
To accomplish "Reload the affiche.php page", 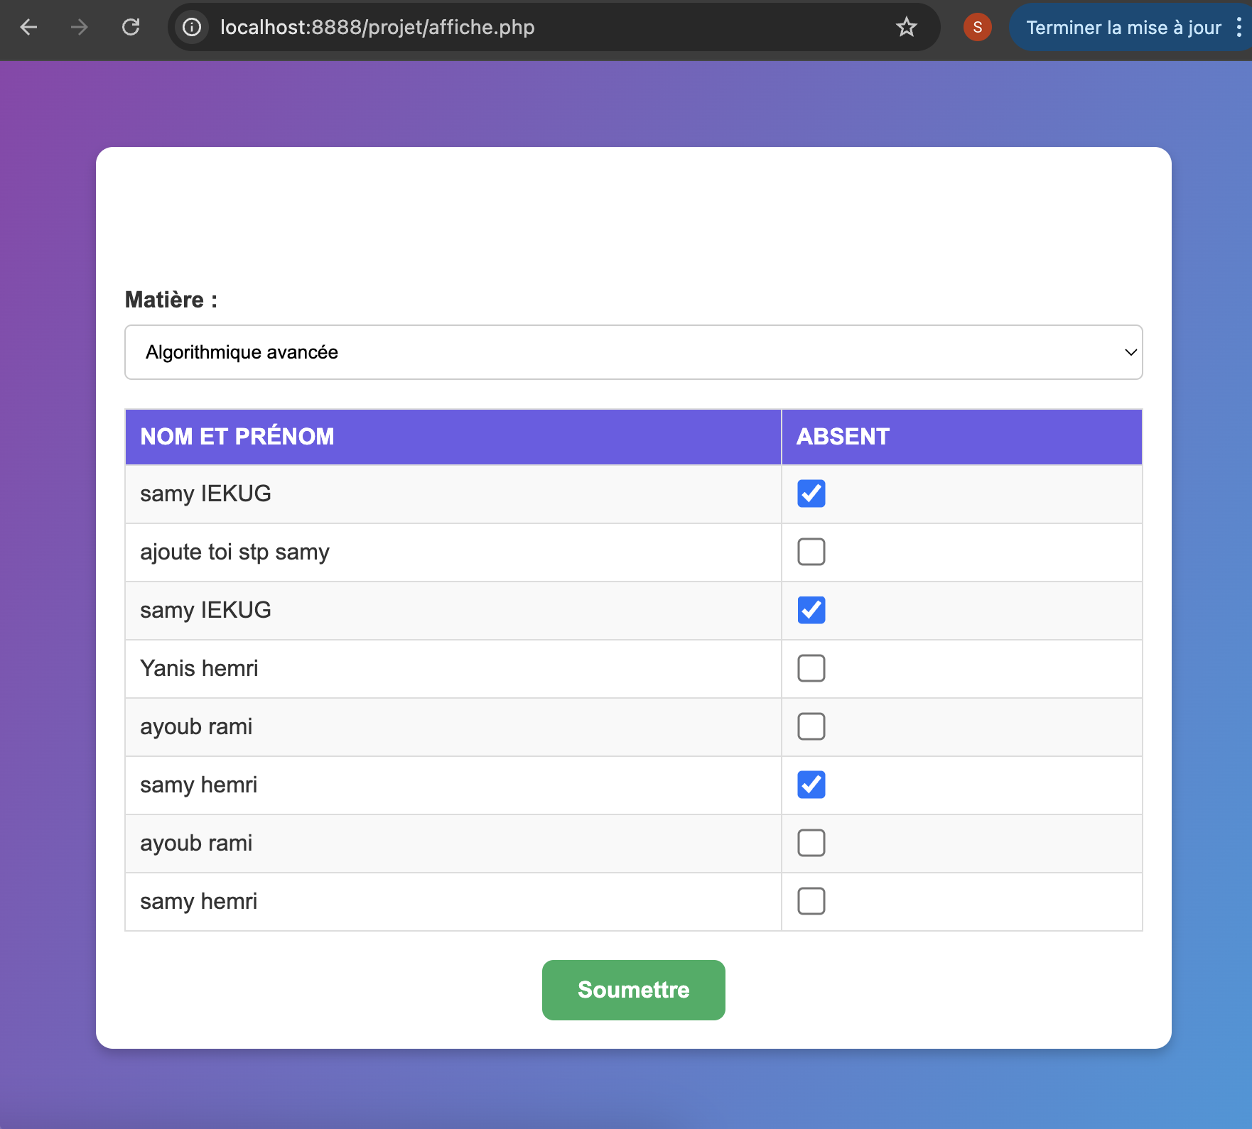I will (x=131, y=27).
